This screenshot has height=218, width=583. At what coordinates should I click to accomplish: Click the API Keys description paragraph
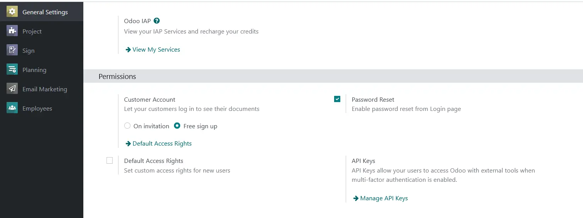tap(443, 175)
